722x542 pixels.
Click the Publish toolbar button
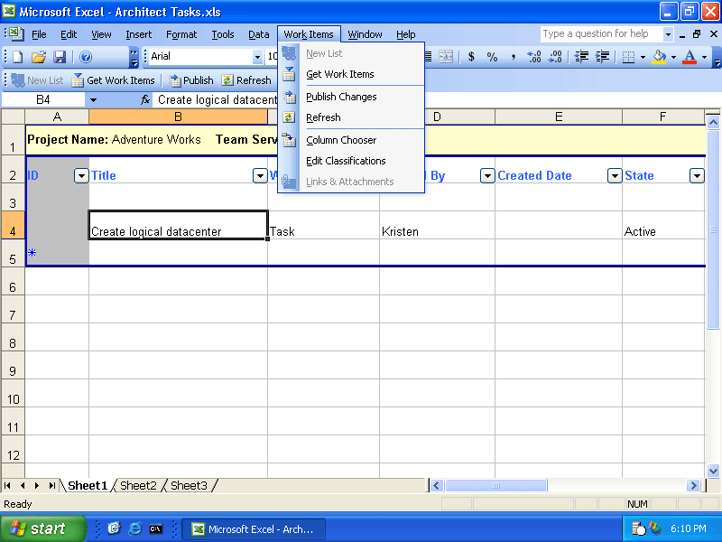(x=191, y=80)
